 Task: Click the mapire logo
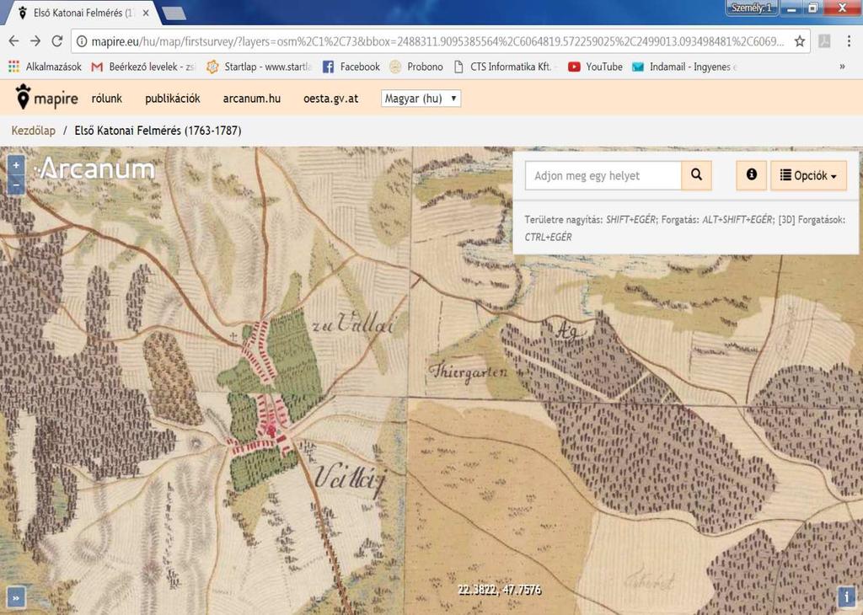[46, 98]
